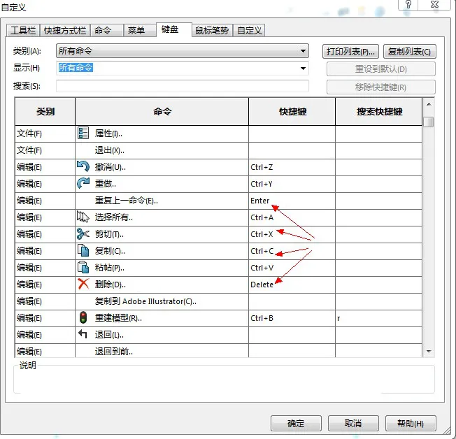Screen dimensions: 456x439
Task: Select the 快捷方式栏 tab
Action: coord(65,31)
